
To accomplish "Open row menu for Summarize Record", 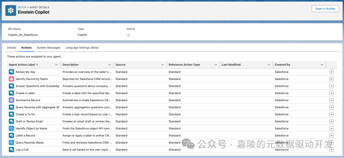I will point(332,100).
